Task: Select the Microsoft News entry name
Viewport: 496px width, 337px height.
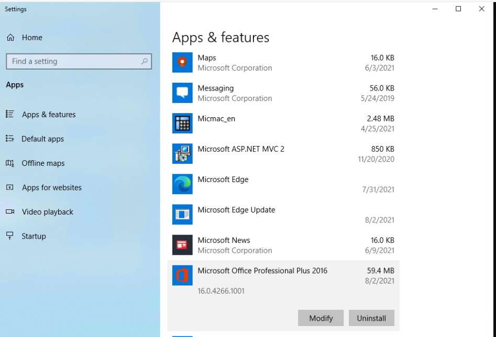Action: (224, 240)
